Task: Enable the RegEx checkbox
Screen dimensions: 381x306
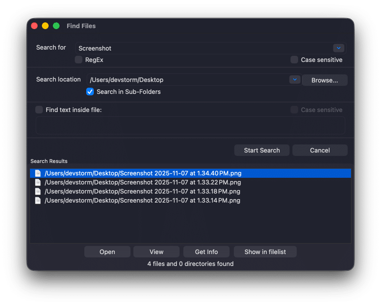Action: click(x=78, y=60)
